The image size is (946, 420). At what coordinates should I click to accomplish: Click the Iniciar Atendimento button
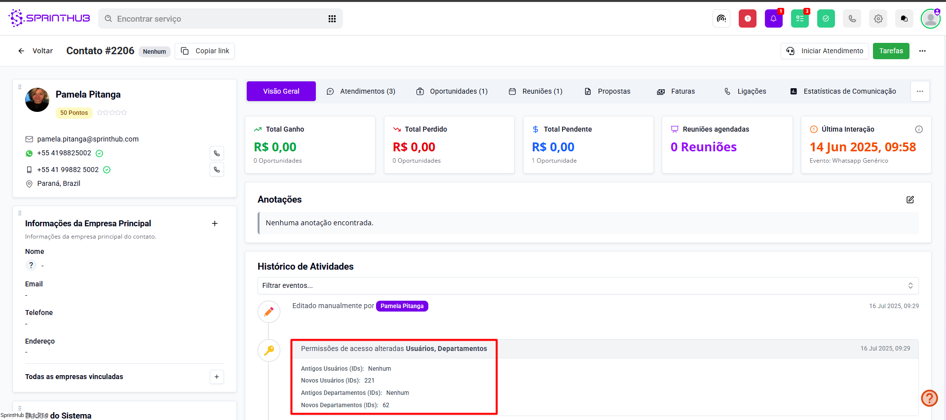tap(825, 51)
